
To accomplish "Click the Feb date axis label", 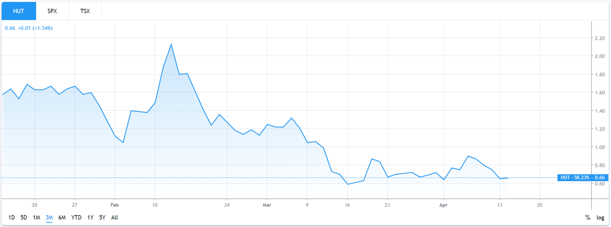I will coord(114,205).
